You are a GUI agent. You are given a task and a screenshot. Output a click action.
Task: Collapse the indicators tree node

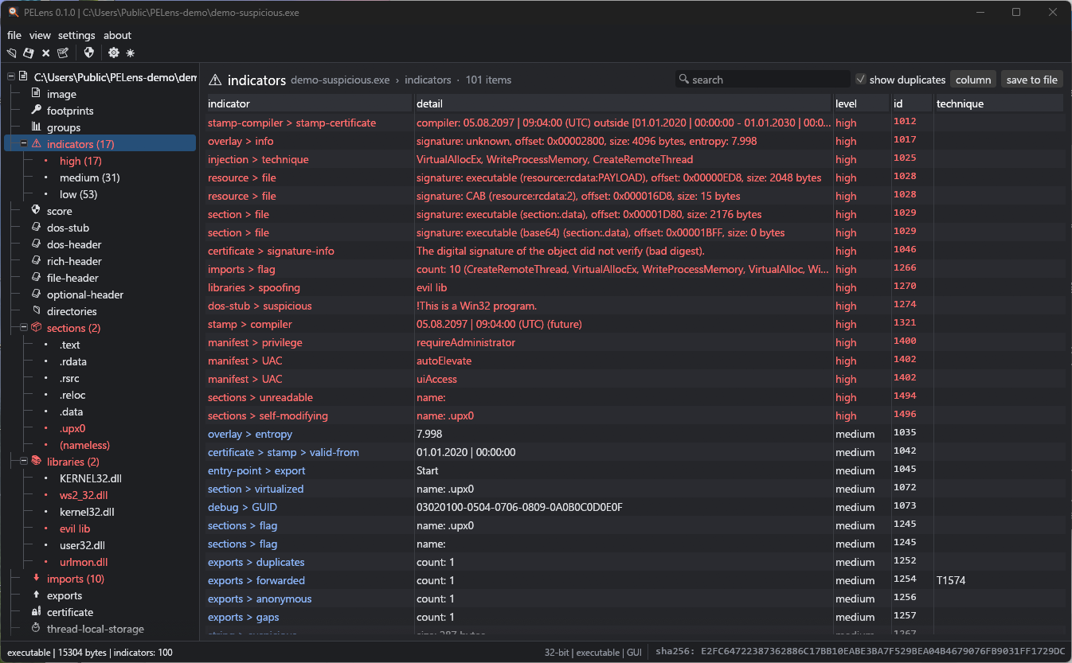(24, 143)
